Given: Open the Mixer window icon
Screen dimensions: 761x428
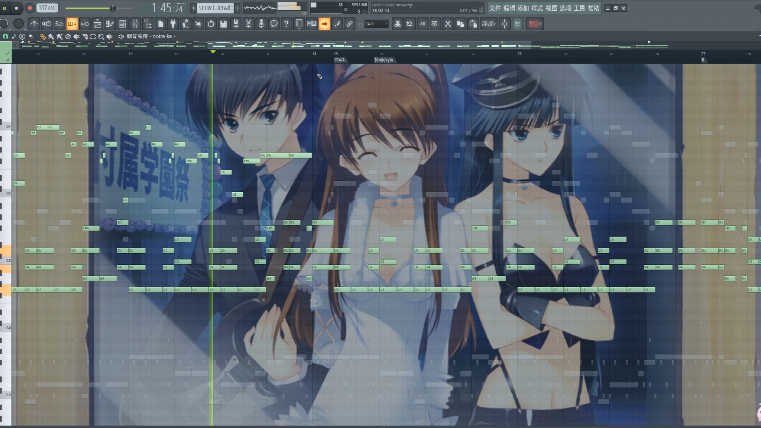Looking at the screenshot, I should (135, 24).
